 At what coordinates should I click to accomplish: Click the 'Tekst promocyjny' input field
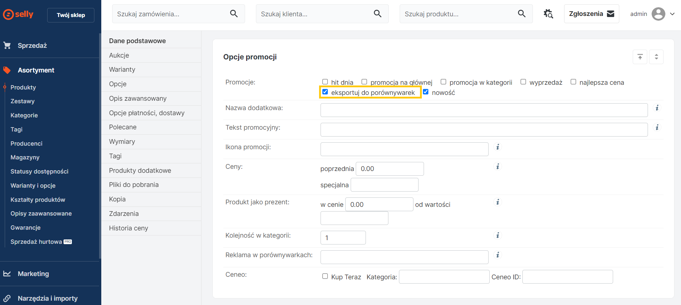[x=484, y=130]
